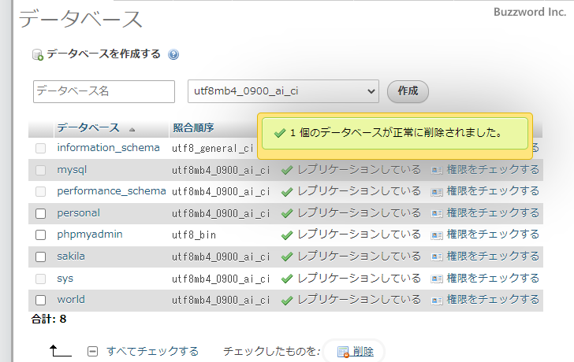Click privileges icon in performance_schema row
574x362 pixels.
point(437,192)
